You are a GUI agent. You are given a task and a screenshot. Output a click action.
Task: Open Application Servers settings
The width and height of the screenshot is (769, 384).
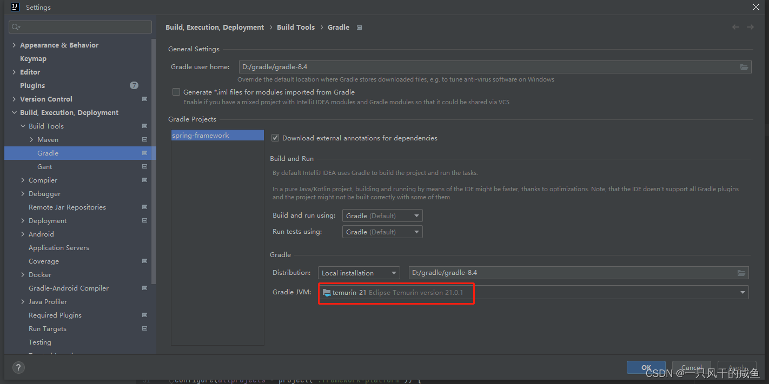coord(59,247)
